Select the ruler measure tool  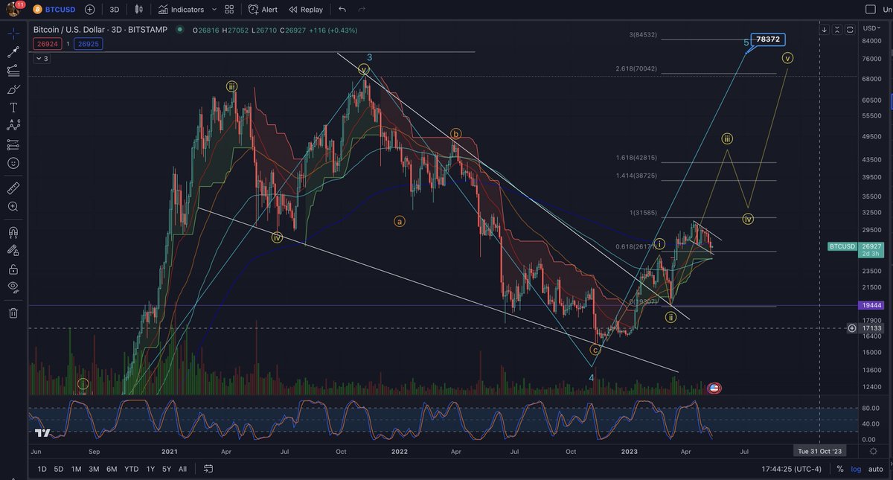[x=13, y=188]
